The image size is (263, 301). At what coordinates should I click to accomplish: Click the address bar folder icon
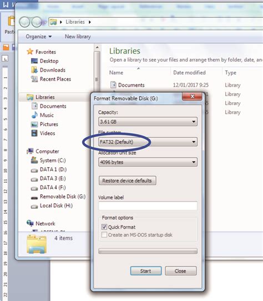point(53,22)
